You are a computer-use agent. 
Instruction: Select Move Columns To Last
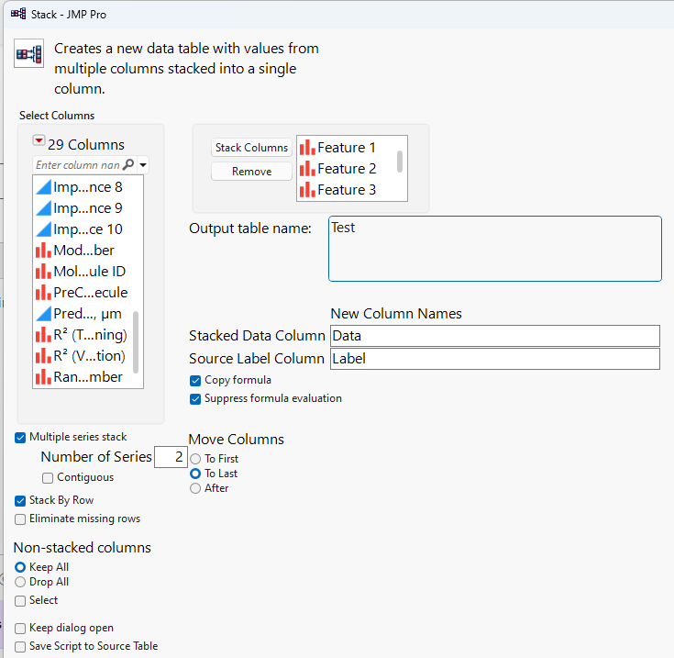(x=195, y=474)
